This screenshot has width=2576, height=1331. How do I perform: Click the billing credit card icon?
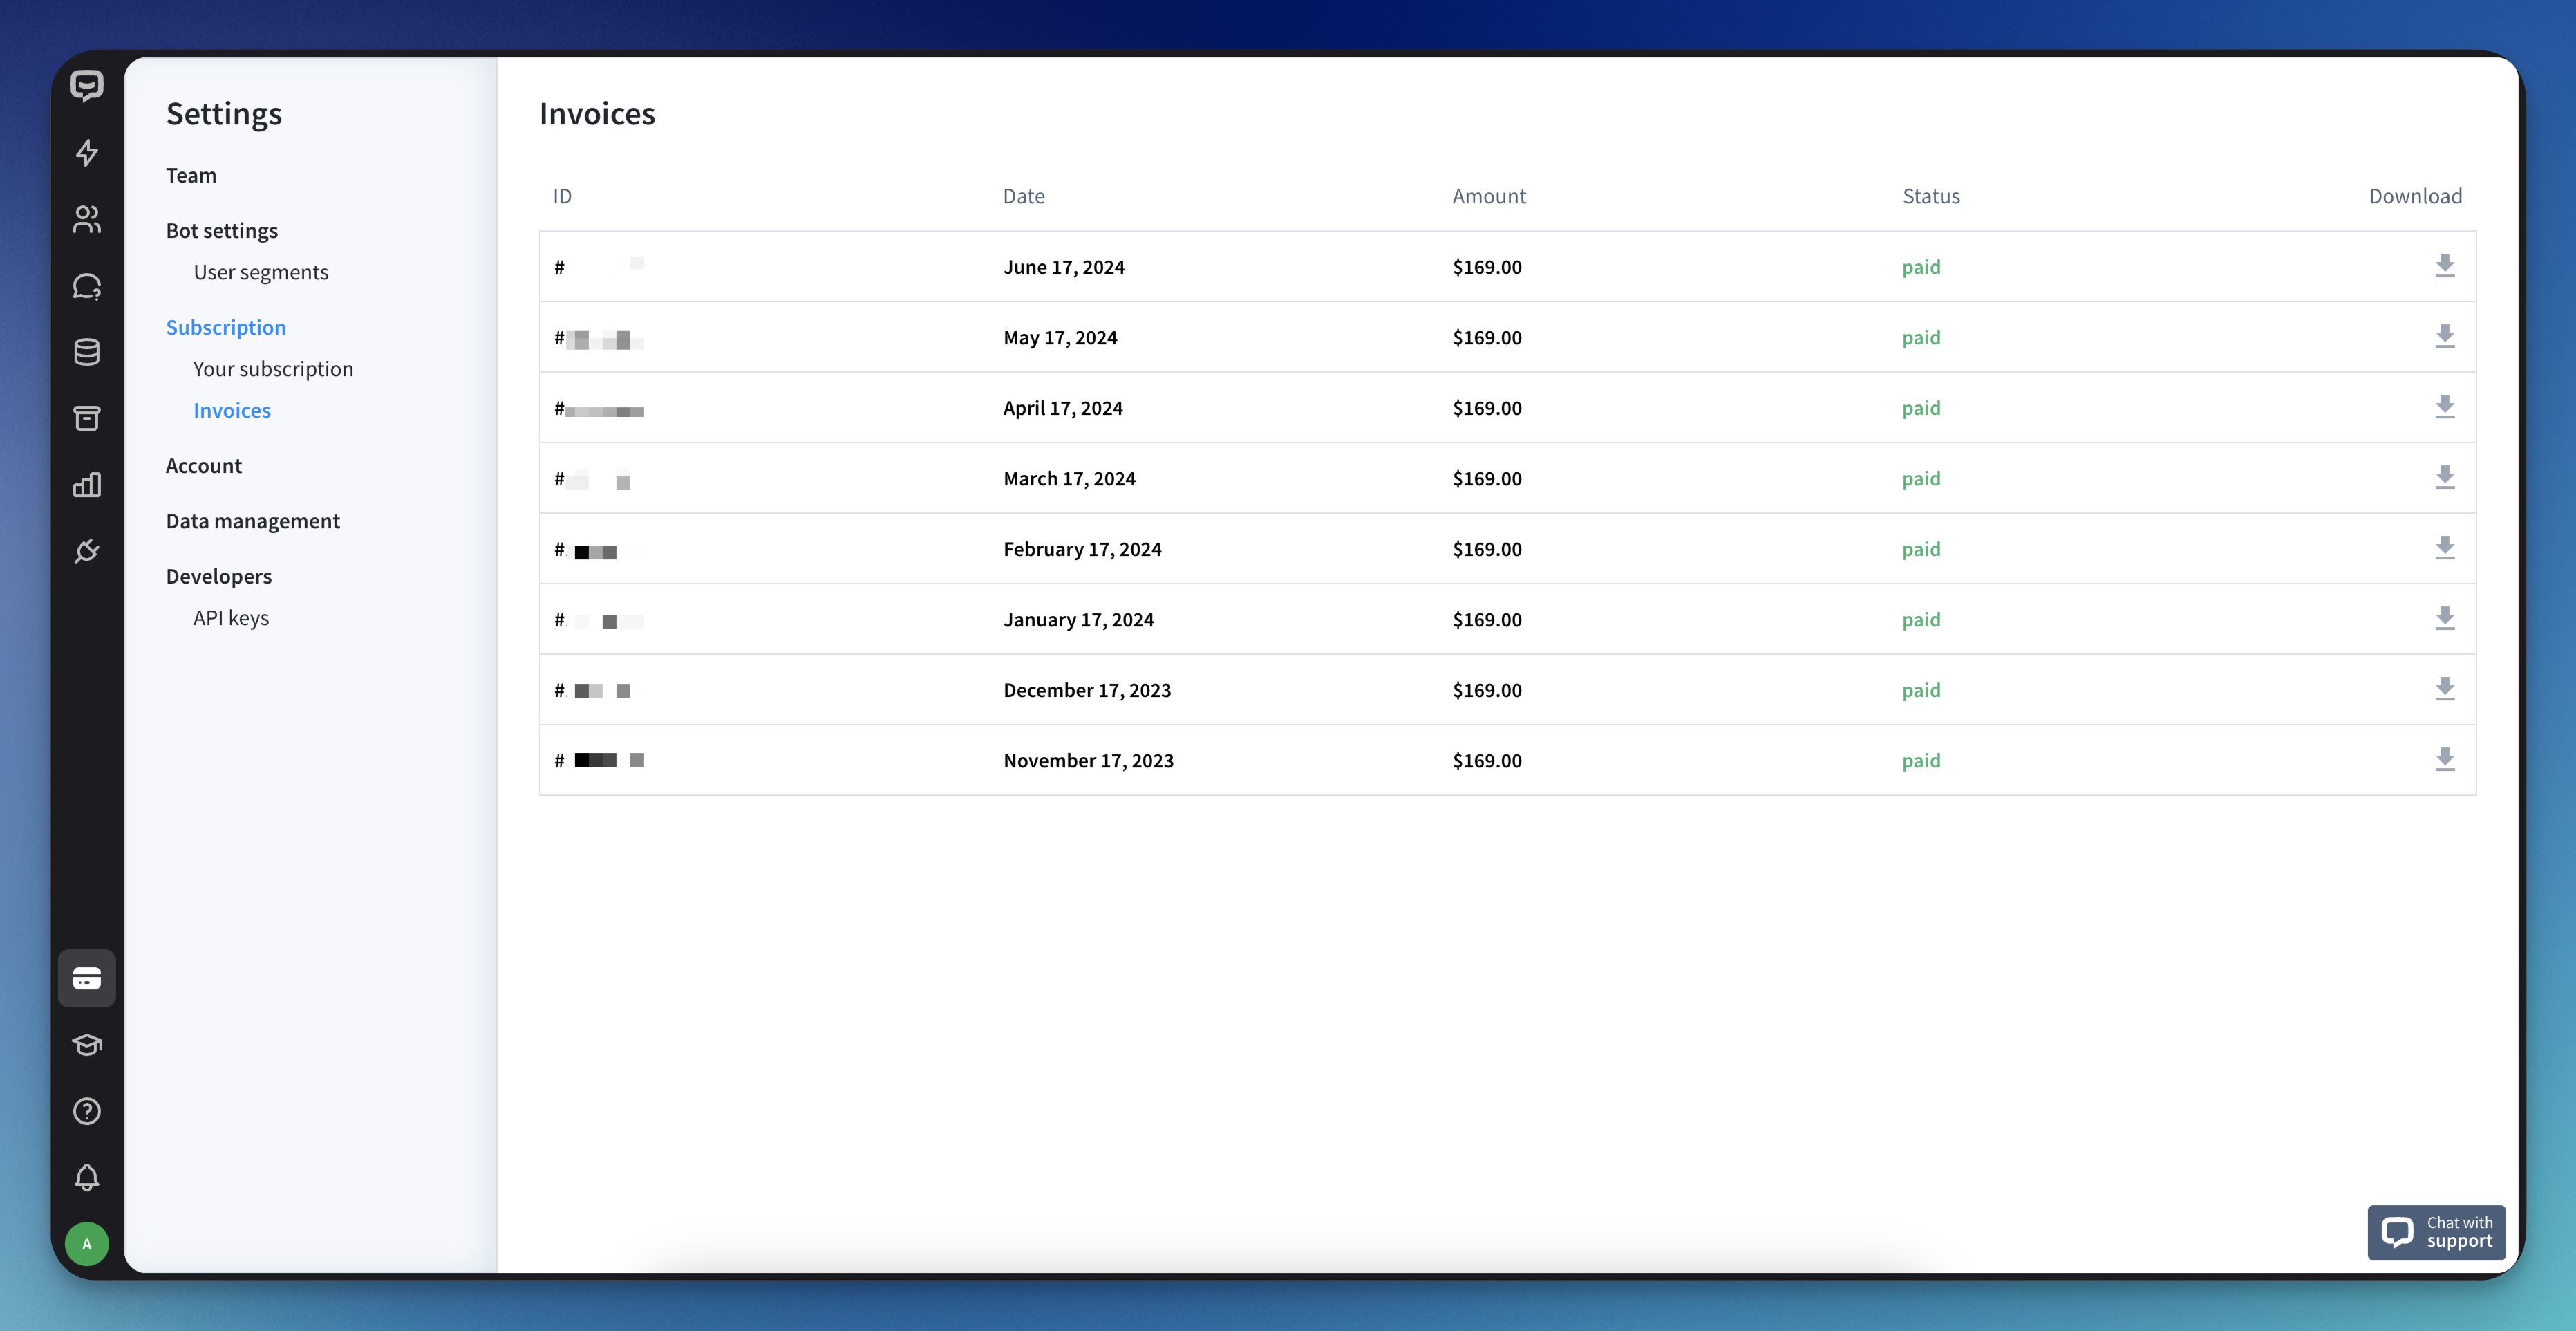click(87, 978)
